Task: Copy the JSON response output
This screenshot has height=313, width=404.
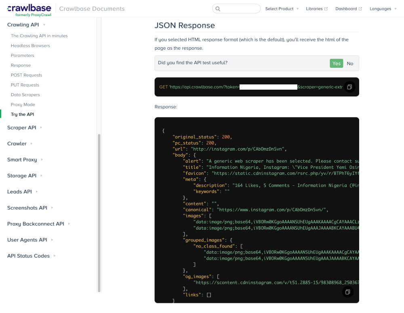Action: coord(348,292)
